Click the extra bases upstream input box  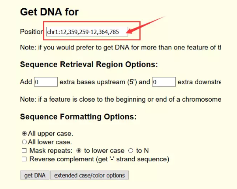click(x=46, y=82)
